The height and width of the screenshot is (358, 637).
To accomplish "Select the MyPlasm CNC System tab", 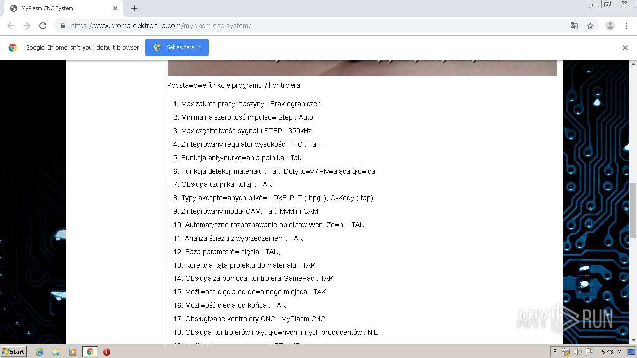I will (x=63, y=8).
